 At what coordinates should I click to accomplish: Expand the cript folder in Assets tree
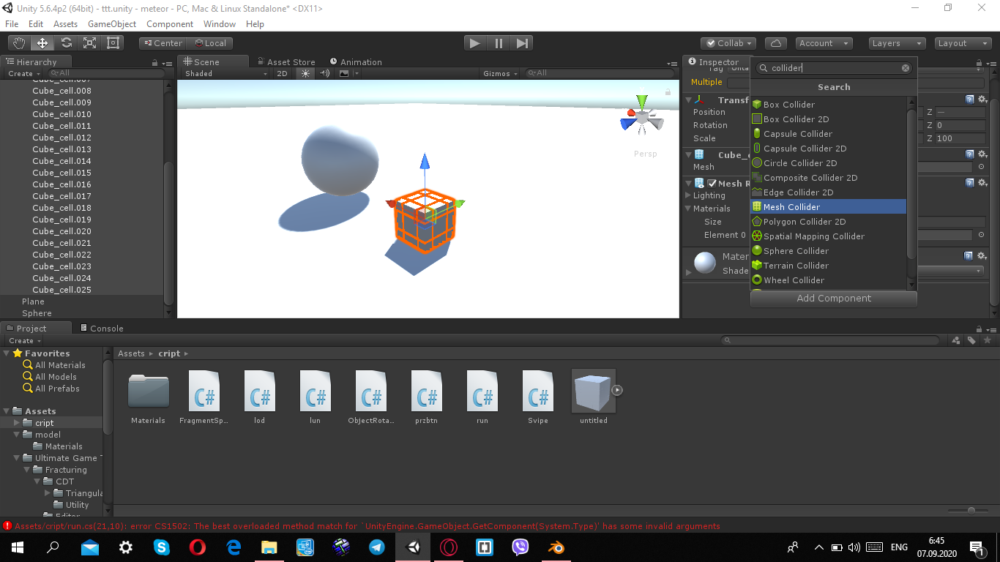(18, 423)
